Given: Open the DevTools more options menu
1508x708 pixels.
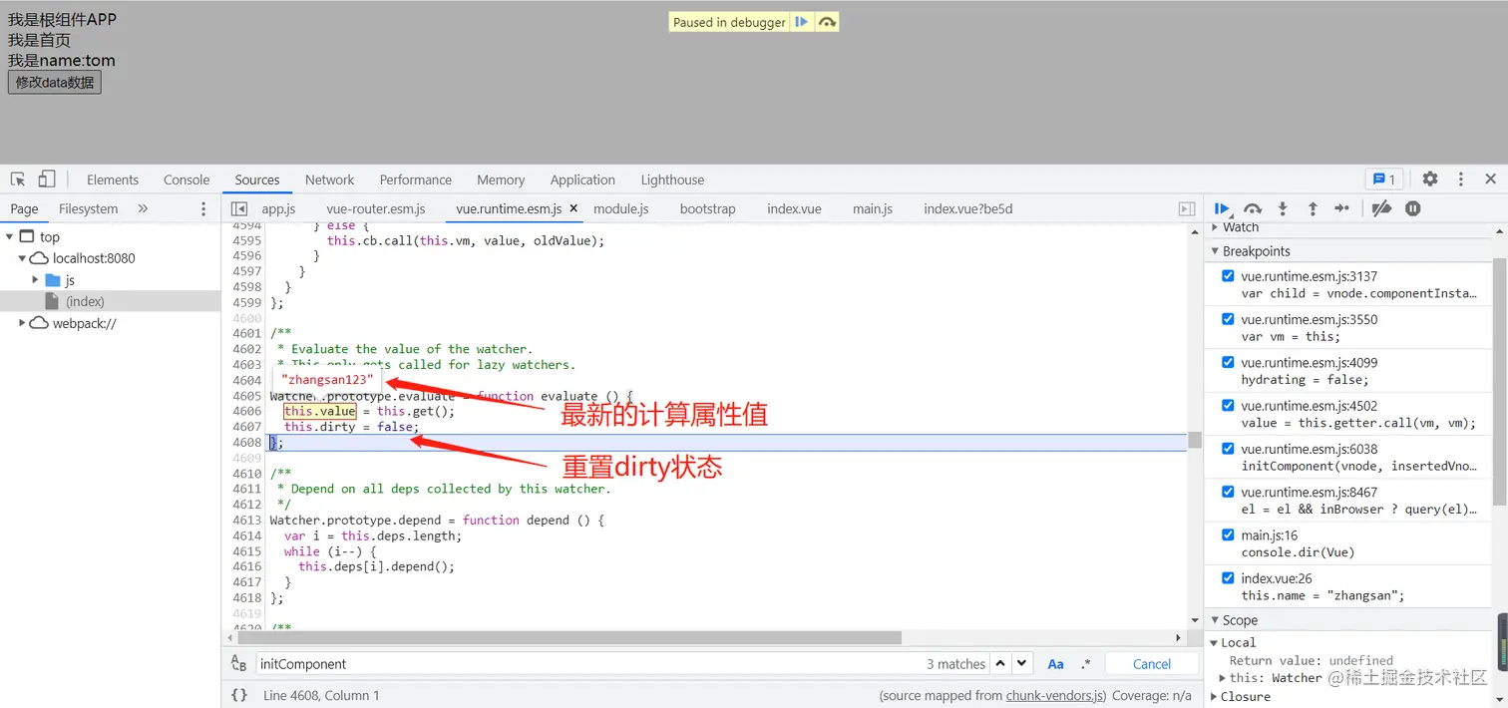Looking at the screenshot, I should [x=1461, y=179].
